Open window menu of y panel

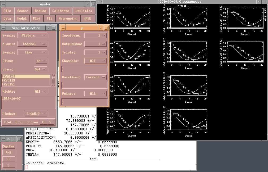click(x=62, y=28)
